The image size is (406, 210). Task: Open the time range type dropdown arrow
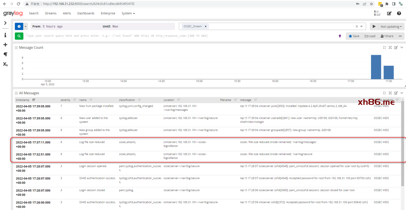click(26, 27)
